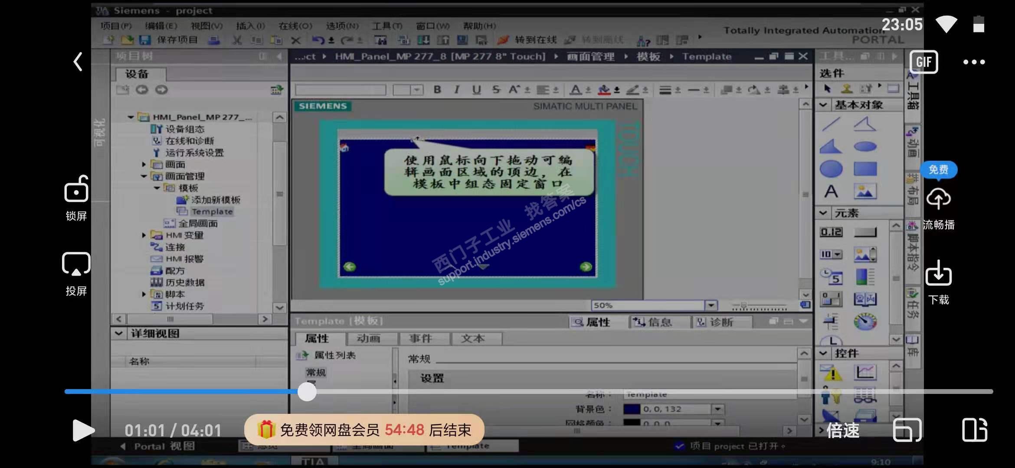This screenshot has height=468, width=1015.
Task: Tap the GIF capture icon
Action: 923,62
